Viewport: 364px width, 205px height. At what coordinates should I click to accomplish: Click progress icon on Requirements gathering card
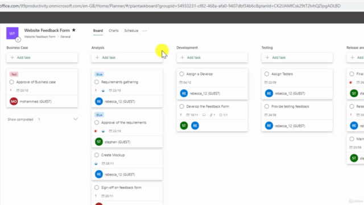point(103,91)
